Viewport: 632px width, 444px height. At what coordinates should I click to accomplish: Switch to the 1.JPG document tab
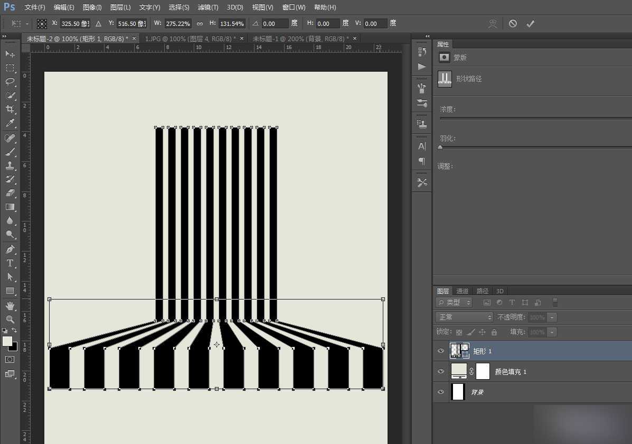pyautogui.click(x=190, y=38)
